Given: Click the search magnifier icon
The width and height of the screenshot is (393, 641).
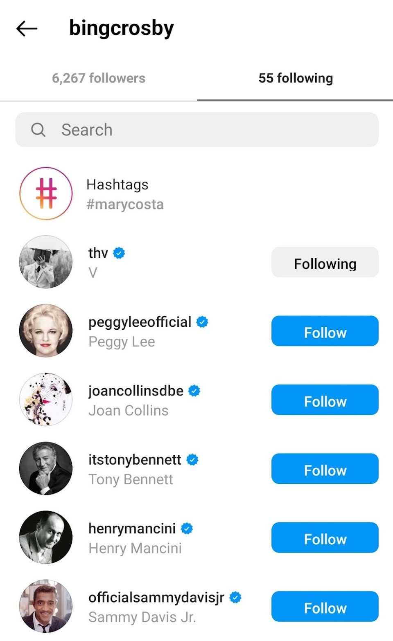Looking at the screenshot, I should 38,130.
